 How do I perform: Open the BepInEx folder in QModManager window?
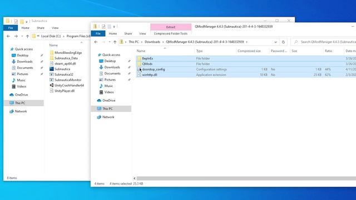(147, 58)
